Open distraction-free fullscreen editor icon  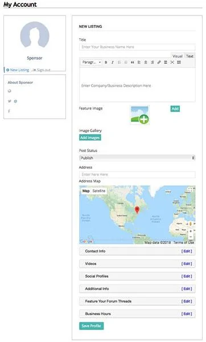pos(172,62)
